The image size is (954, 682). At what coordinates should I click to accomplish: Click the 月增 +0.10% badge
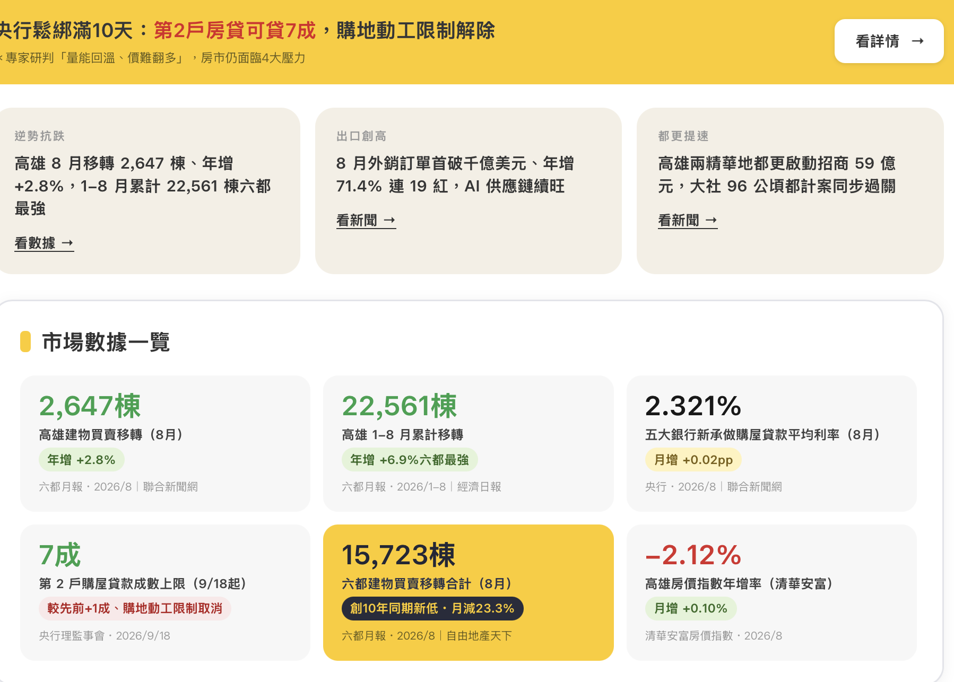tap(691, 609)
